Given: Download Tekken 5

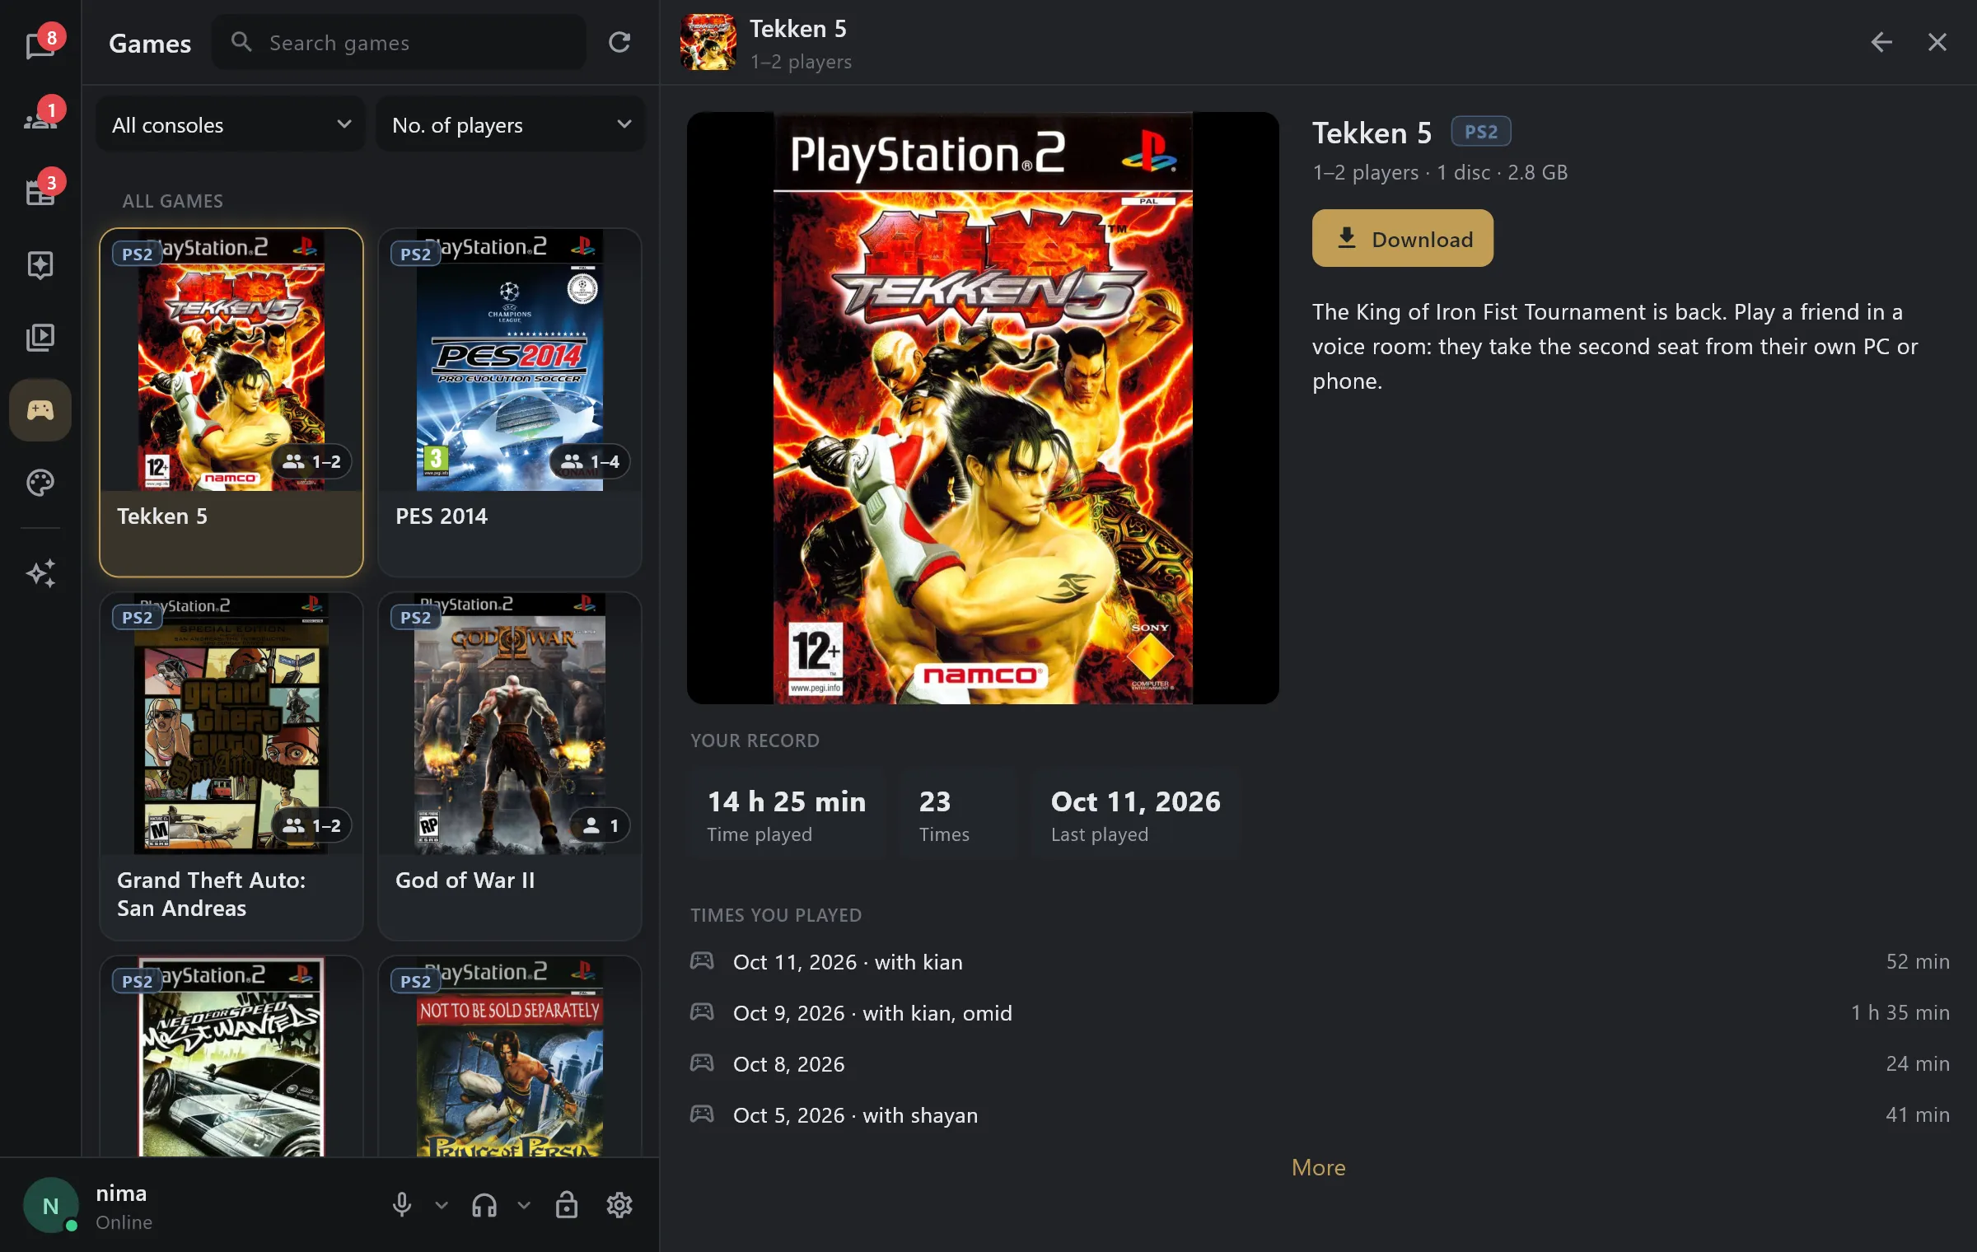Looking at the screenshot, I should [x=1402, y=238].
